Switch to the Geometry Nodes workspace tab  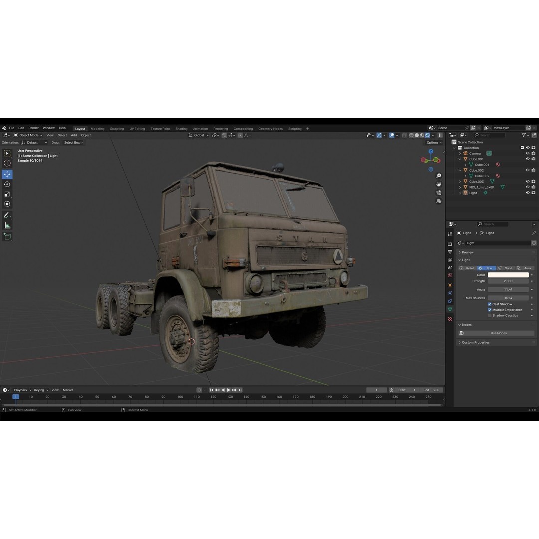(270, 129)
